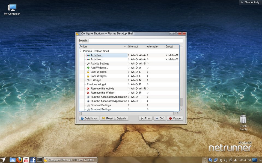Open the Klipper scissors clipboard icon

pos(221,160)
